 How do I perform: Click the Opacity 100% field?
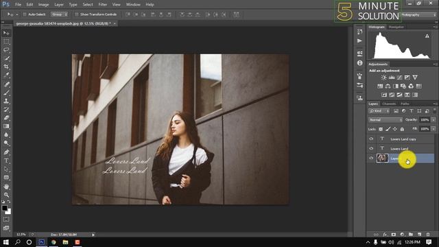point(425,120)
